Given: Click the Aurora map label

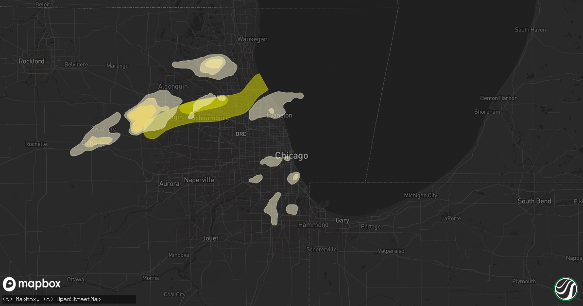Looking at the screenshot, I should tap(170, 184).
